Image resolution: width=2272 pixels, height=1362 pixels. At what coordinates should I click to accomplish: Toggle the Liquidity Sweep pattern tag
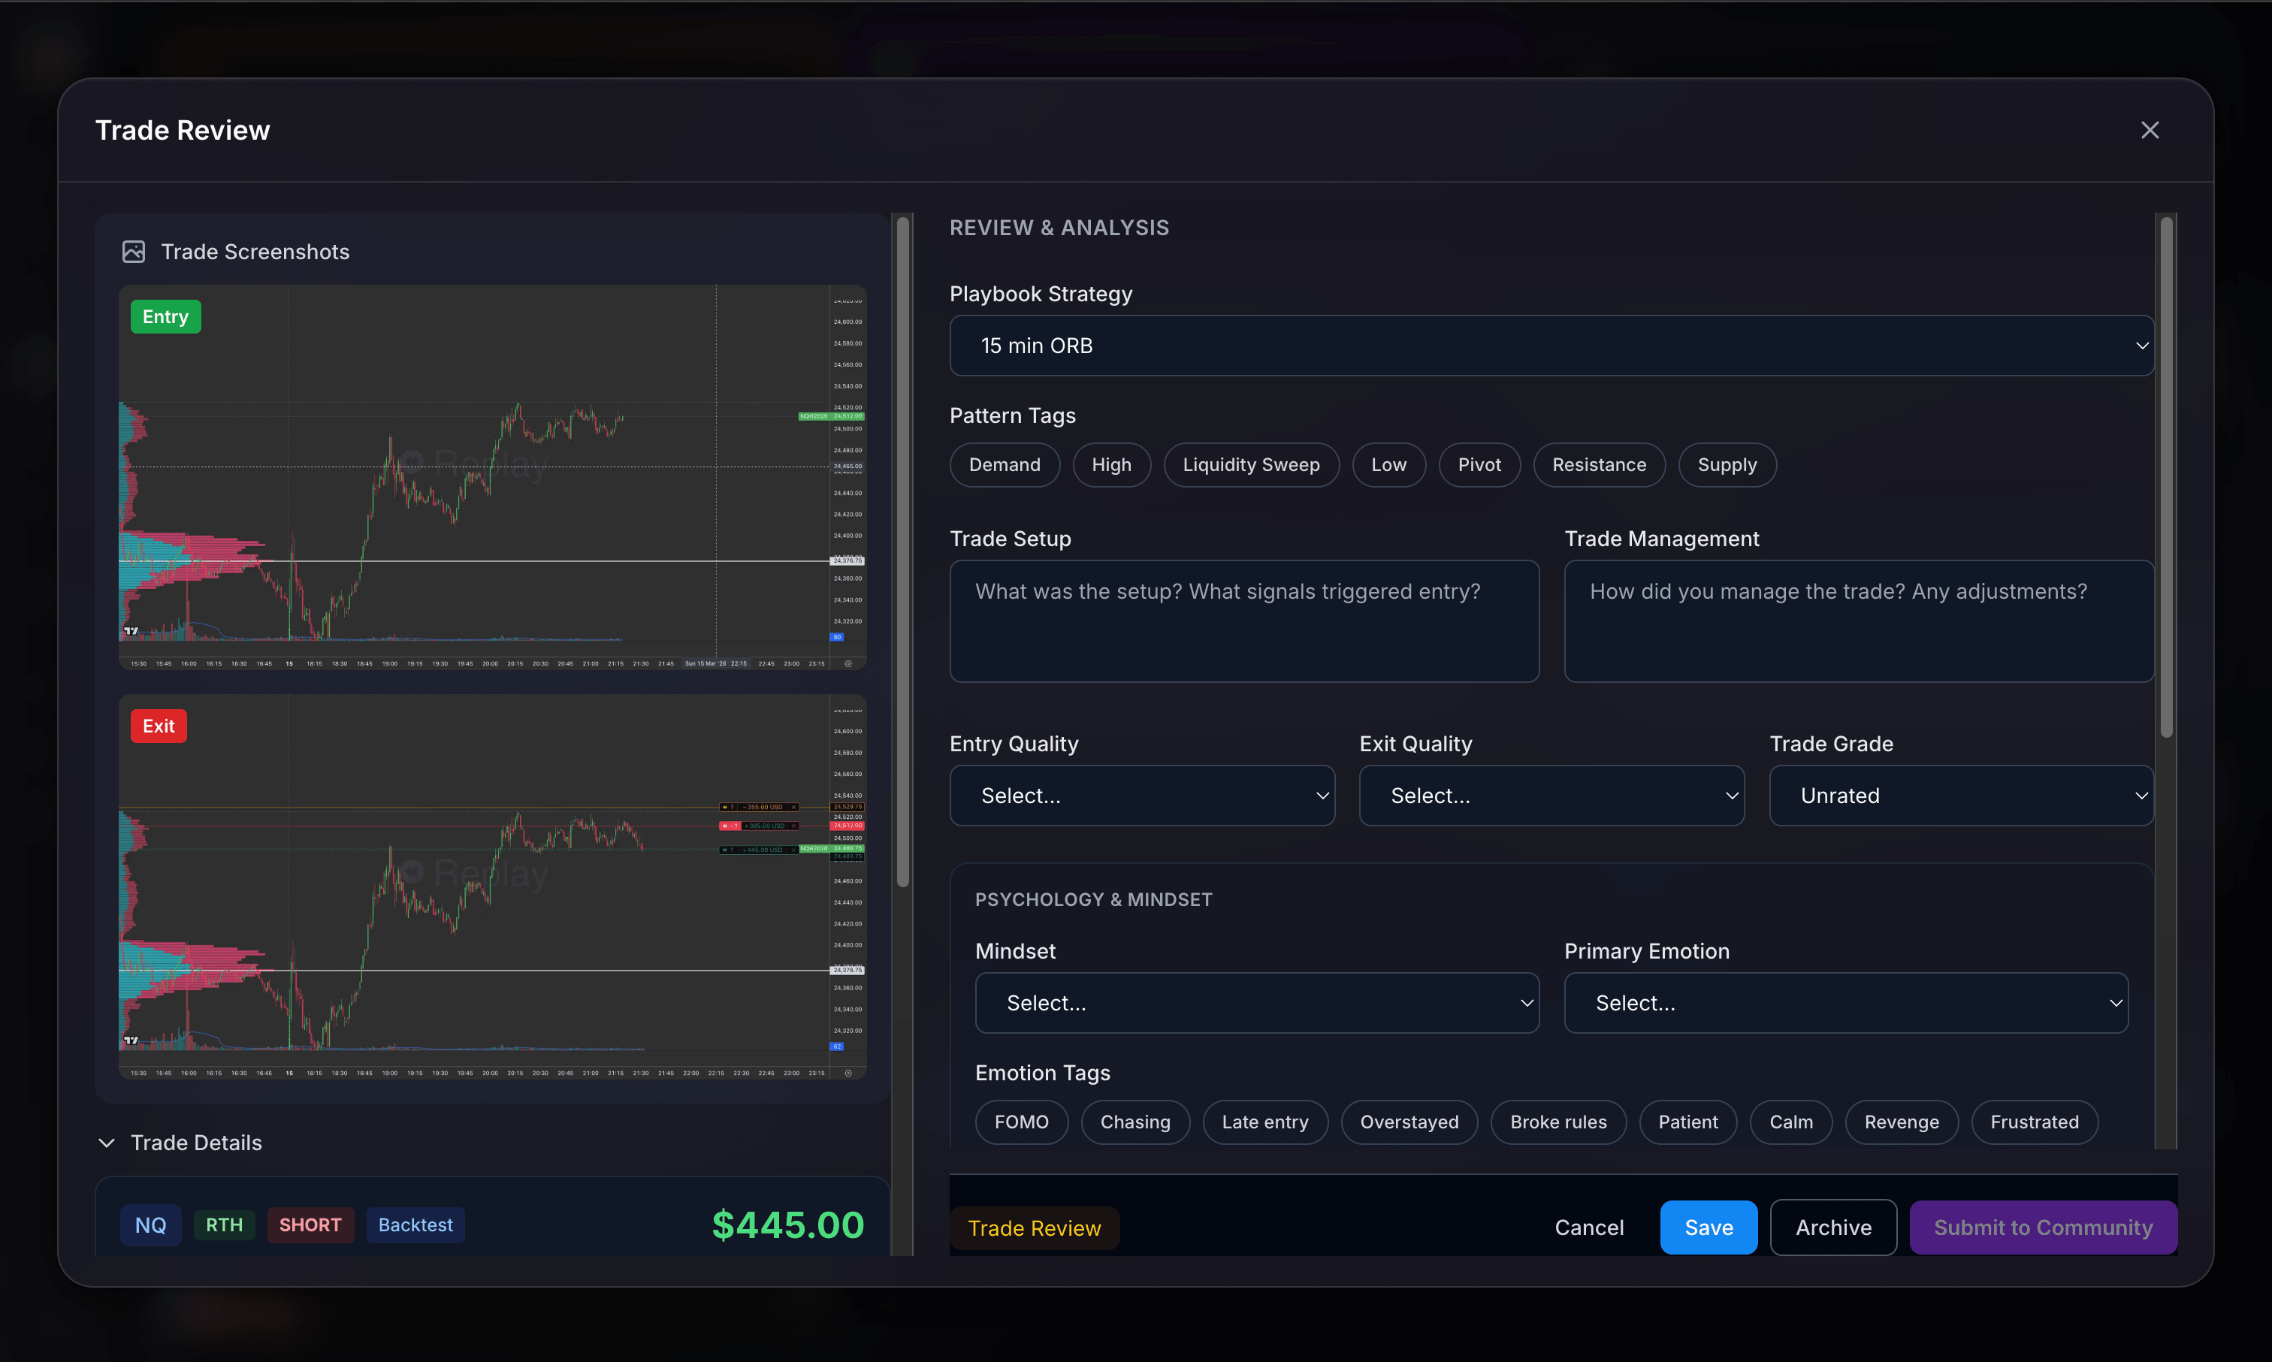pos(1251,464)
